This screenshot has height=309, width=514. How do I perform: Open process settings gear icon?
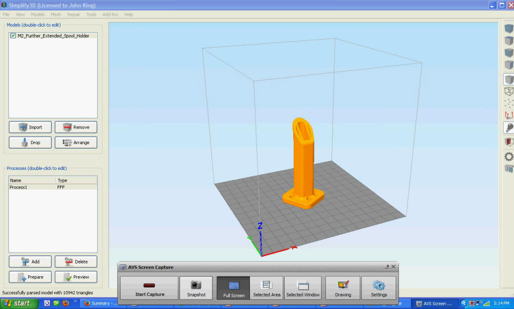point(509,156)
